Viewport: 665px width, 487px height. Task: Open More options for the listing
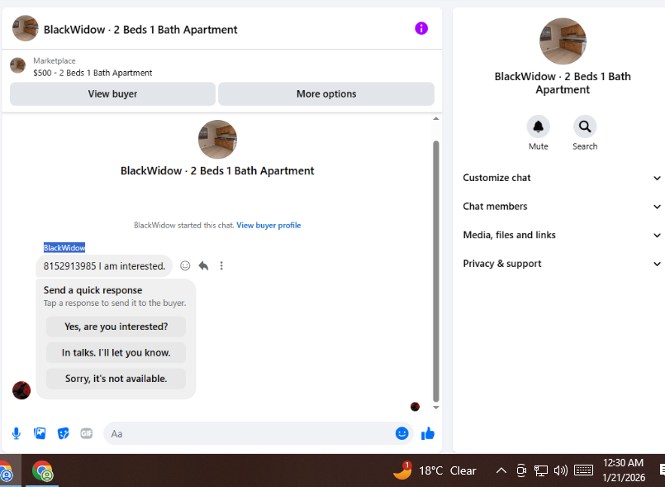[x=326, y=93]
